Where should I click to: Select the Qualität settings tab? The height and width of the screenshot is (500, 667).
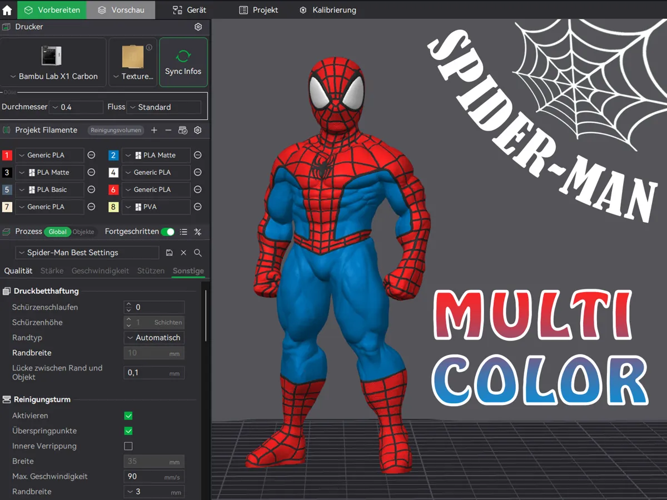click(x=18, y=271)
